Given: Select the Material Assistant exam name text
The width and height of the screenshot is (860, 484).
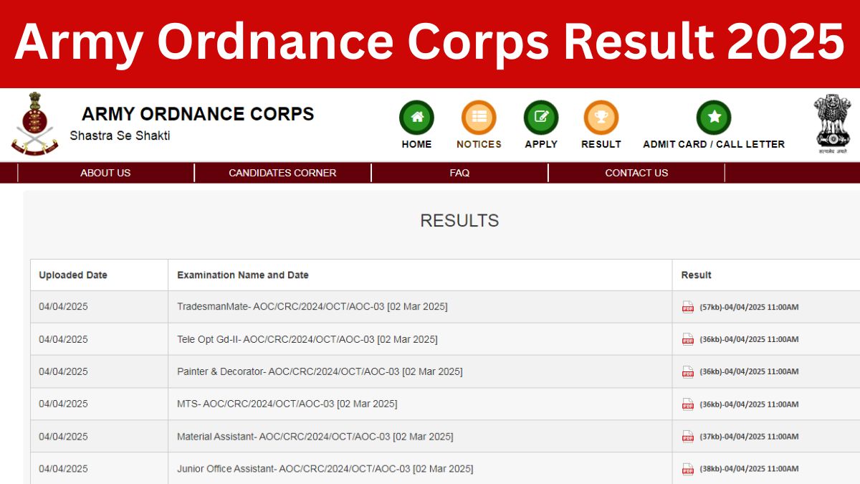Looking at the screenshot, I should click(x=315, y=436).
